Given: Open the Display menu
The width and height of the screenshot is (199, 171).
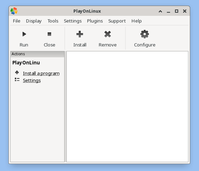Looking at the screenshot, I should click(34, 21).
